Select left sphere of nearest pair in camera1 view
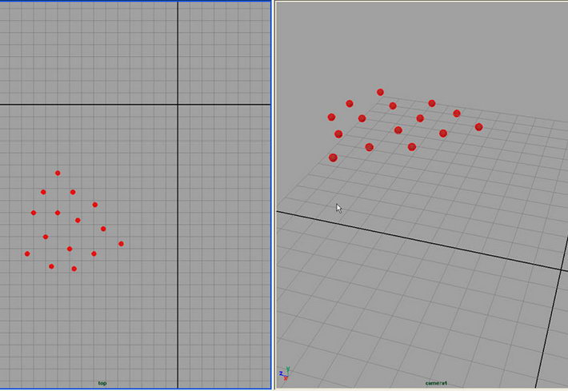 tap(369, 146)
